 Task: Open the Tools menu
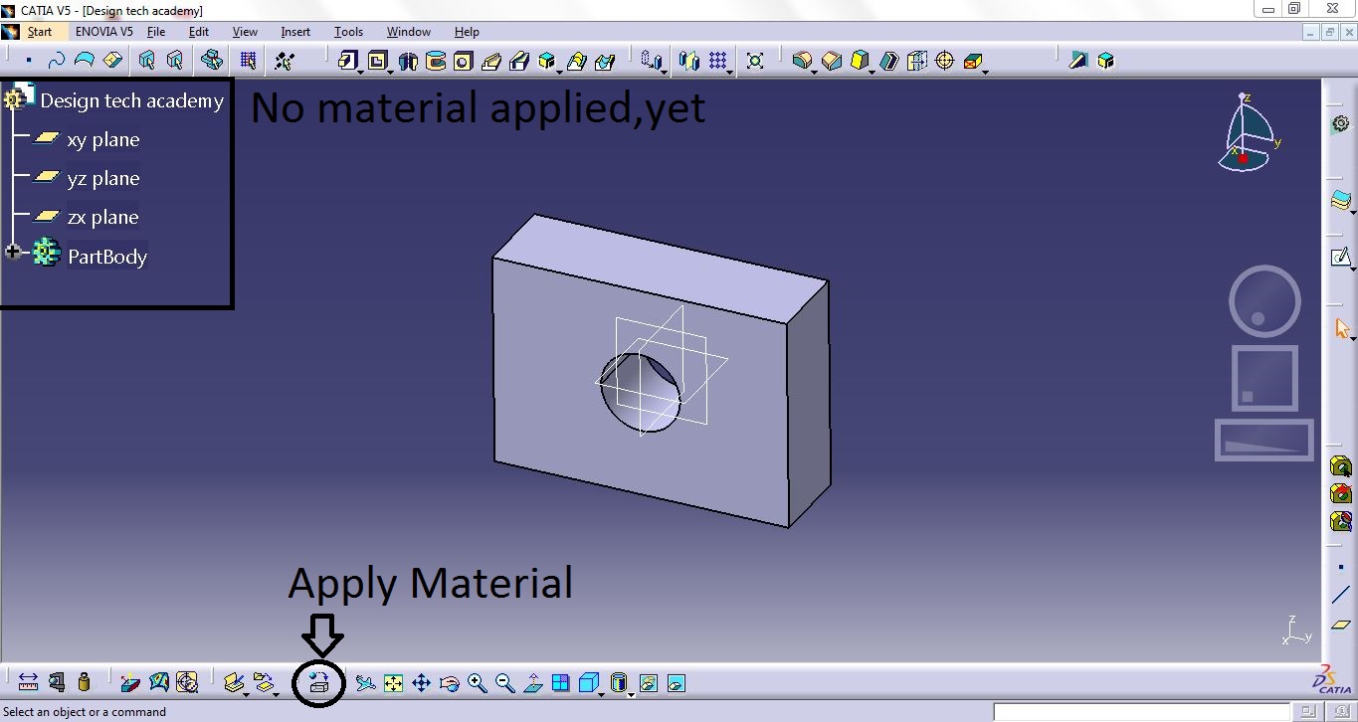tap(347, 31)
